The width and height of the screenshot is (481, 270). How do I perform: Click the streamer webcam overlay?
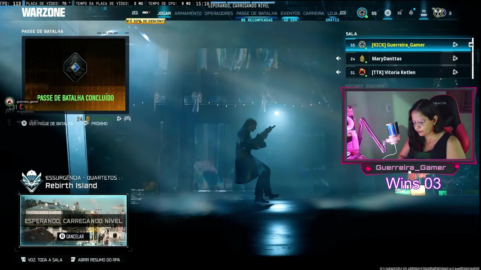point(409,125)
